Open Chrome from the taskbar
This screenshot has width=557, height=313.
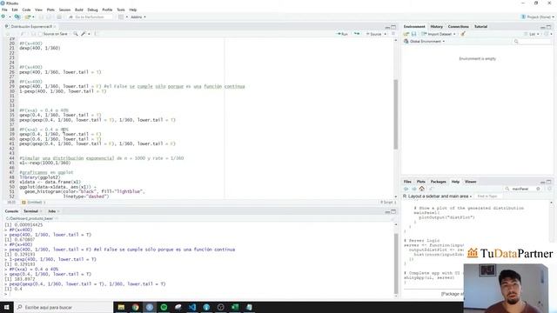(136, 307)
